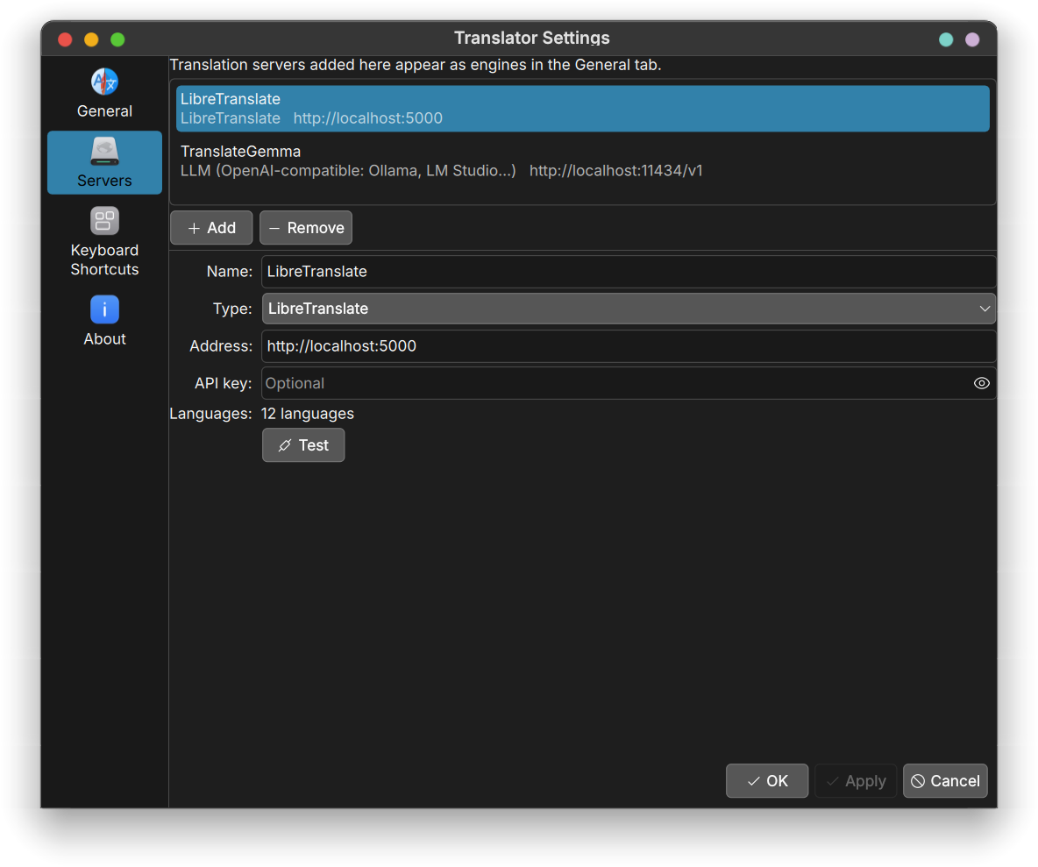Remove the selected server

click(x=306, y=228)
